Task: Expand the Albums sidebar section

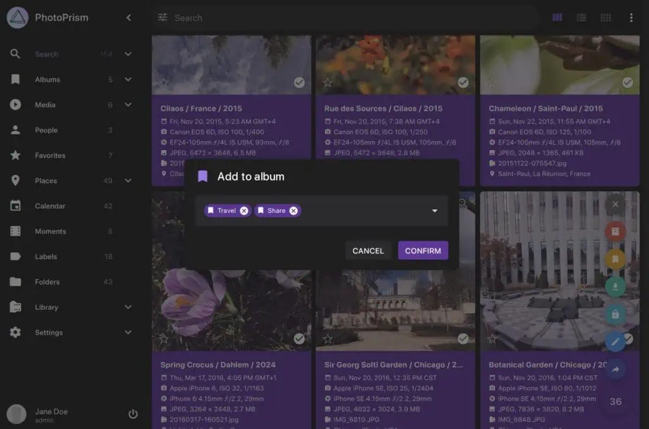Action: 128,79
